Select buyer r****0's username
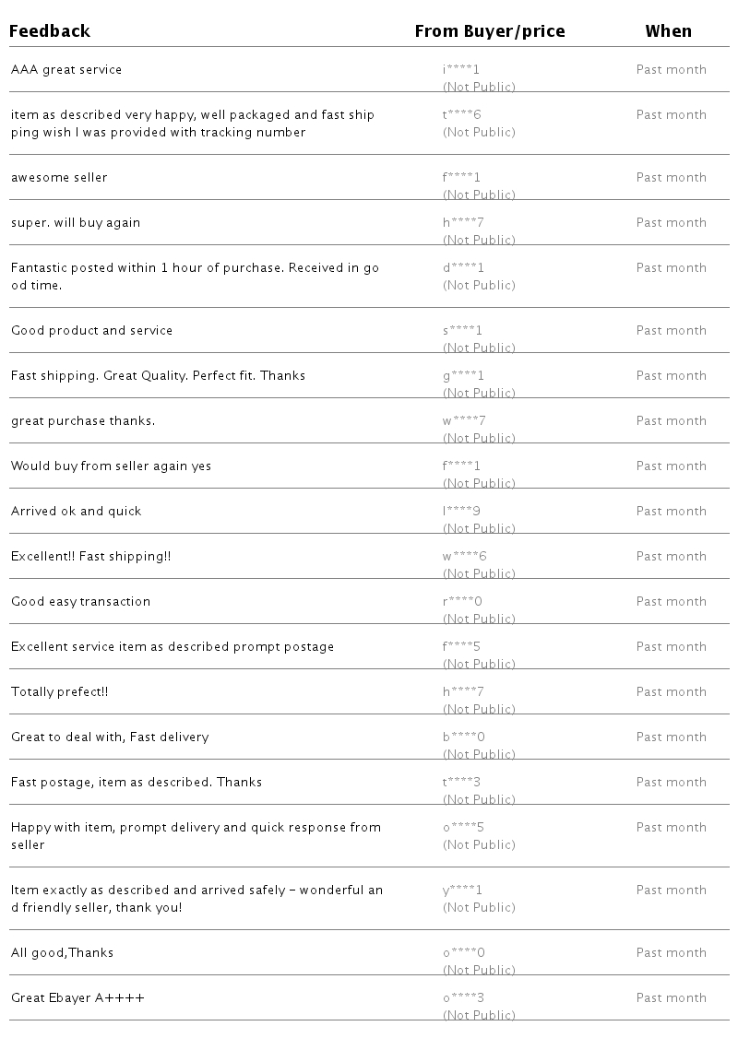Image resolution: width=738 pixels, height=1038 pixels. 463,602
